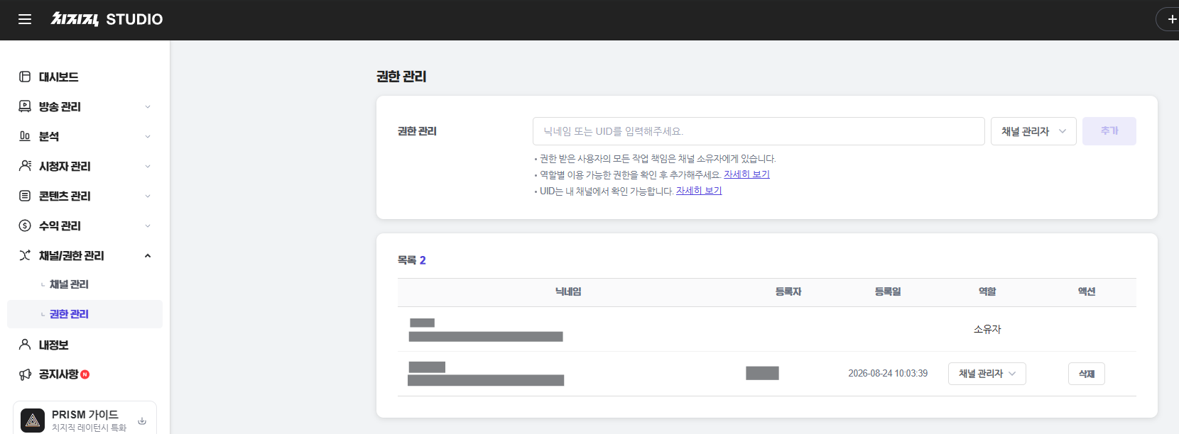Viewport: 1179px width, 434px height.
Task: Expand the 시청자 관리 chevron
Action: coord(148,166)
